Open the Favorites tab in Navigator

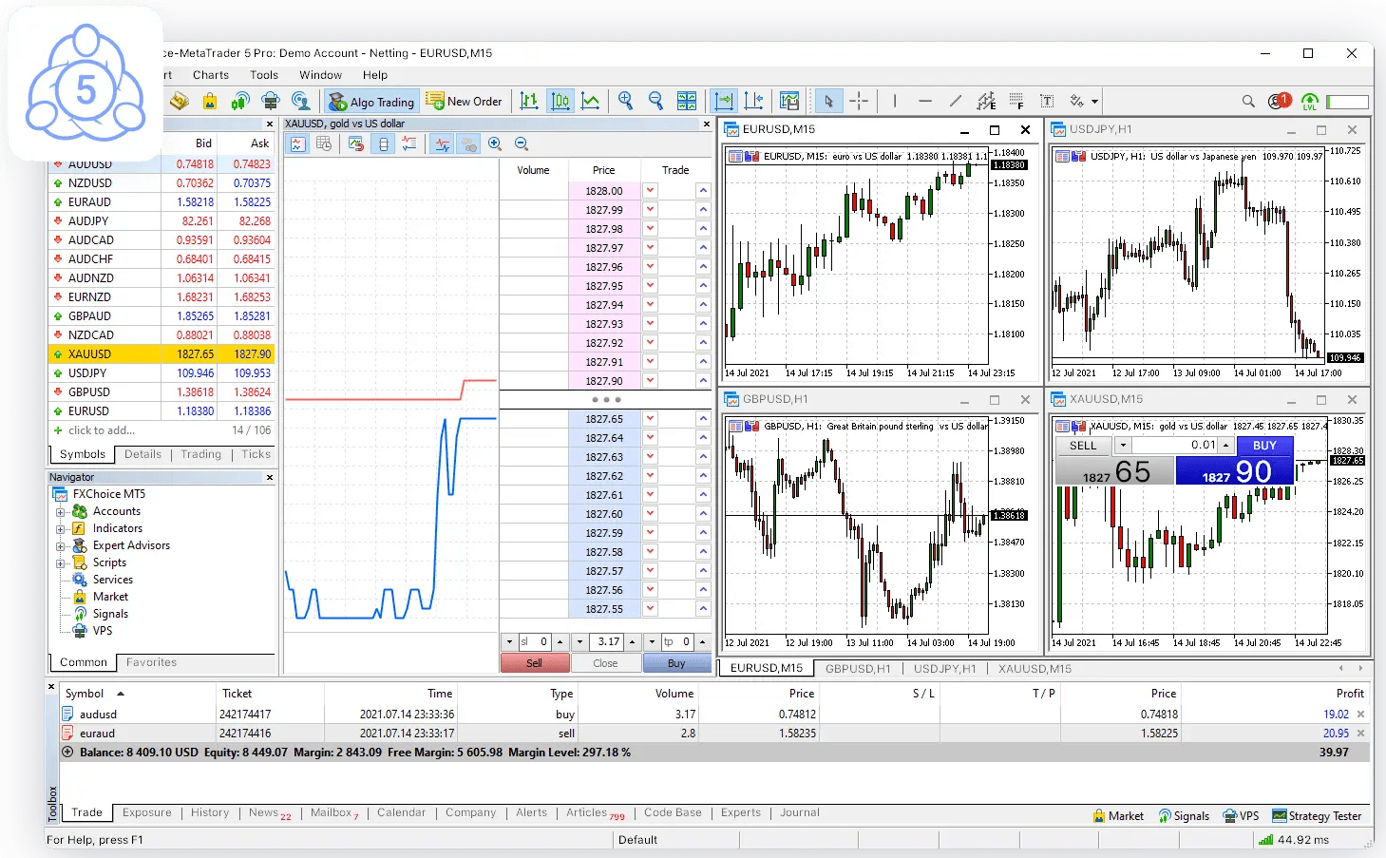[151, 662]
